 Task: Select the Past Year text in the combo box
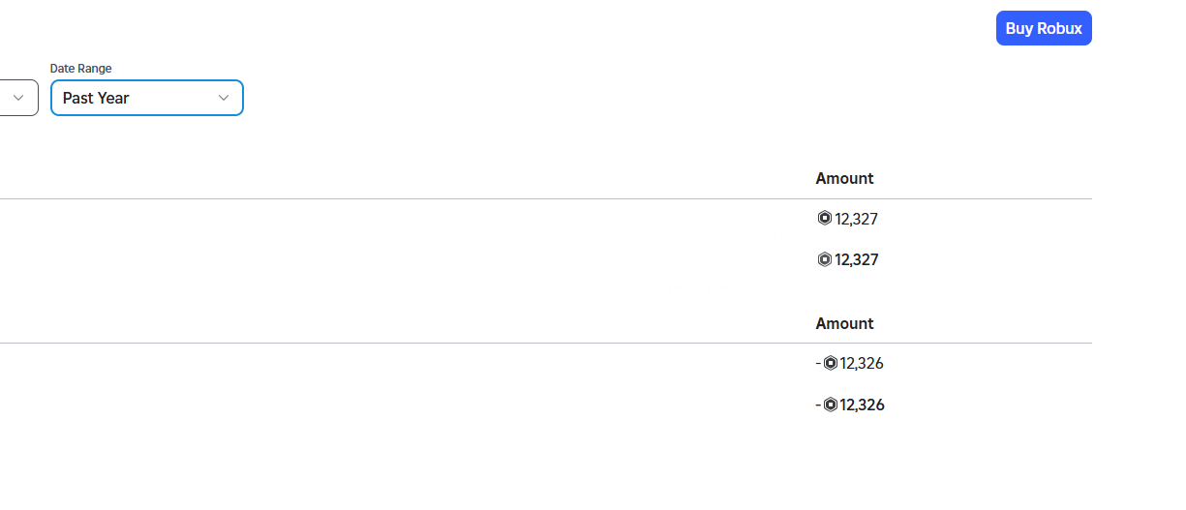pyautogui.click(x=96, y=98)
